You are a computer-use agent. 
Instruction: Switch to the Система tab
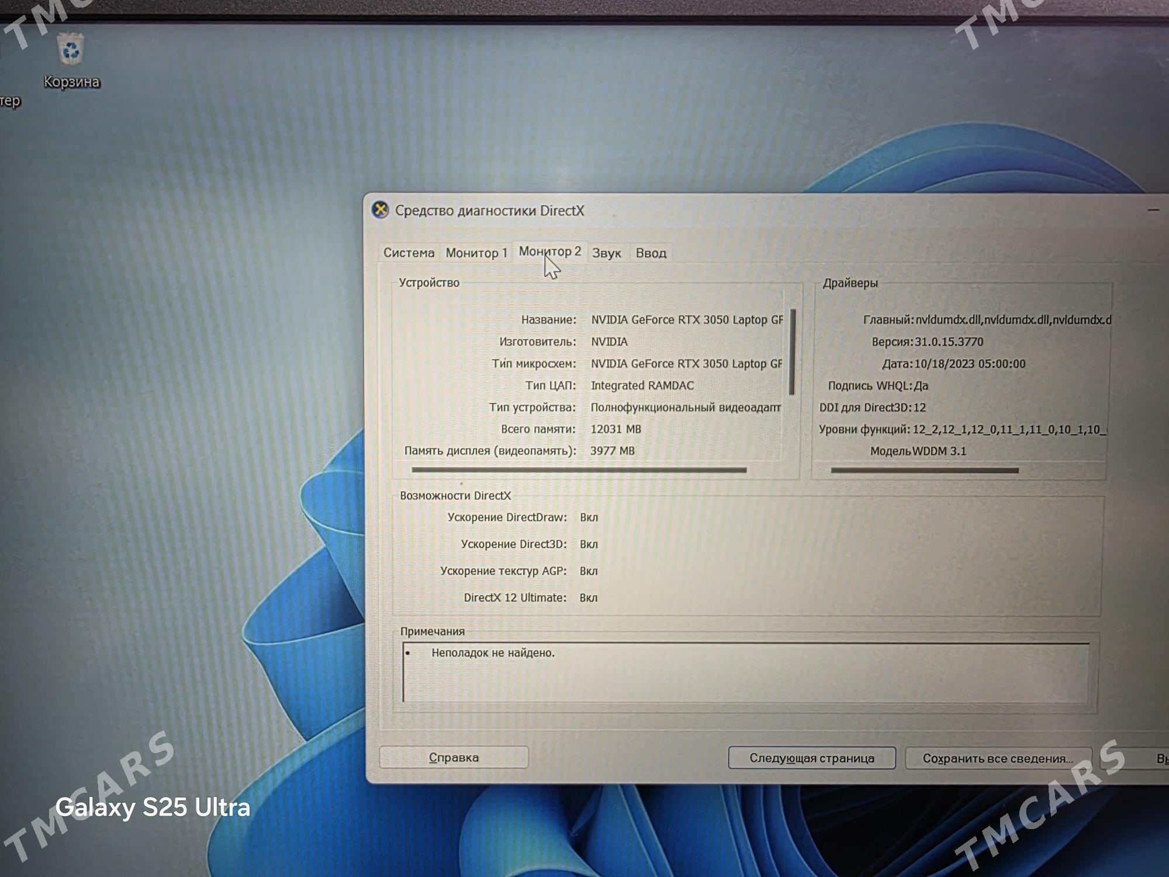pos(408,253)
